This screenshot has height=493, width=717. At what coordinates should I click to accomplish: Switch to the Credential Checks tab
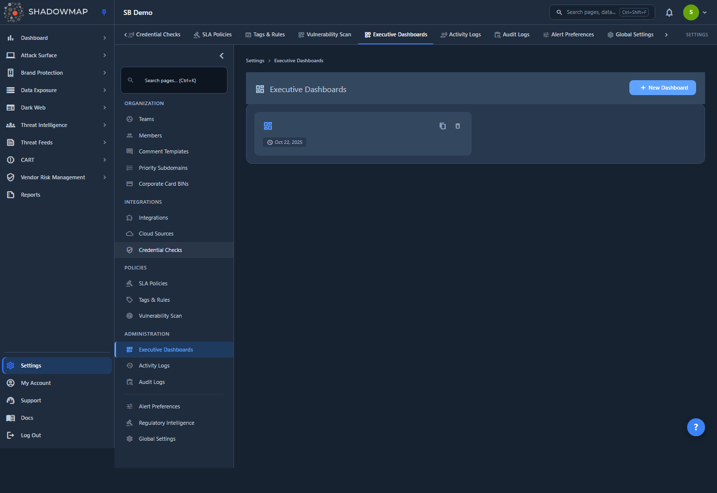(154, 34)
